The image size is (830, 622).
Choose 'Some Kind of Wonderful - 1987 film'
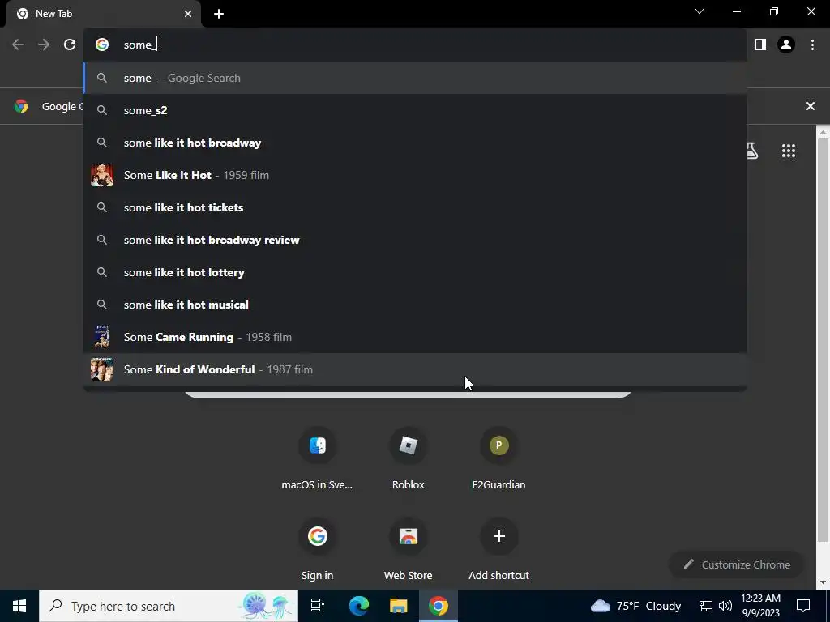tap(415, 369)
